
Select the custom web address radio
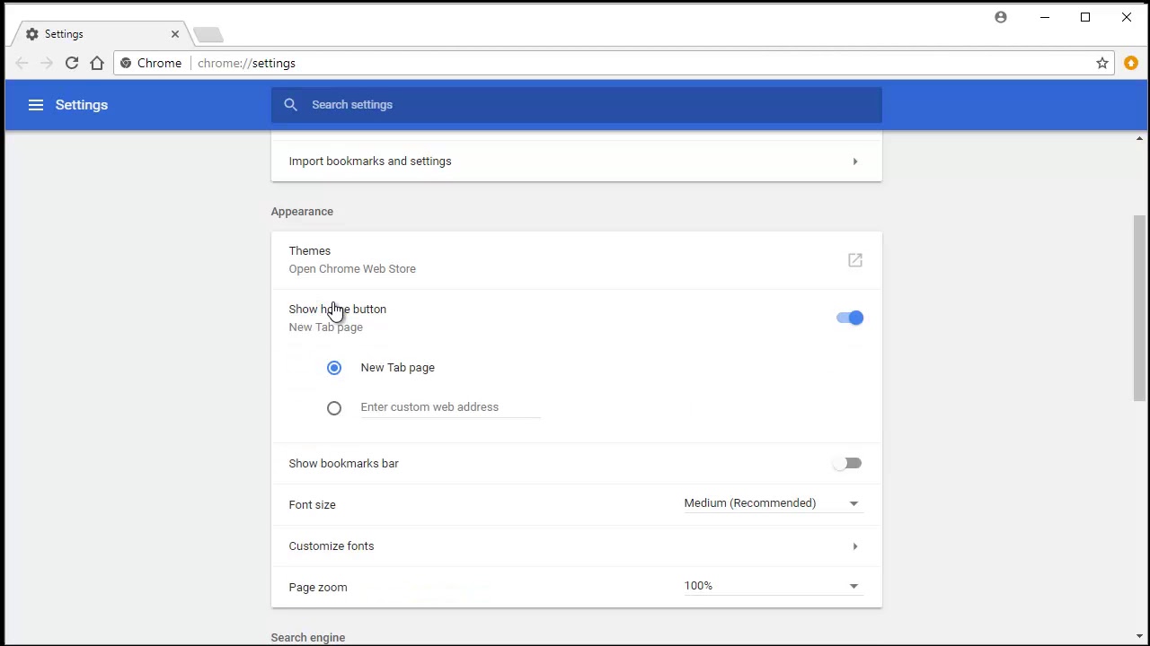[x=334, y=408]
